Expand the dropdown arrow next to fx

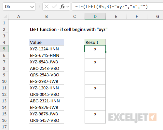[x=68, y=7]
